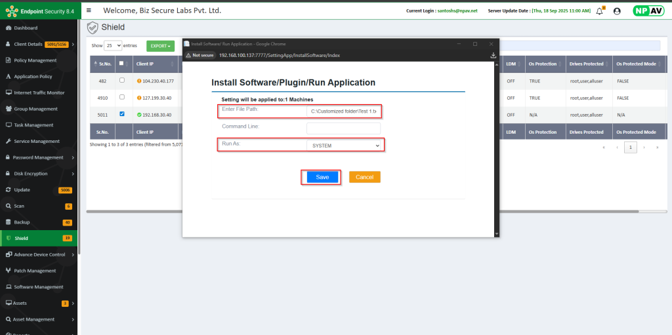Open the notifications bell icon
Screen dimensions: 672x335
point(599,11)
